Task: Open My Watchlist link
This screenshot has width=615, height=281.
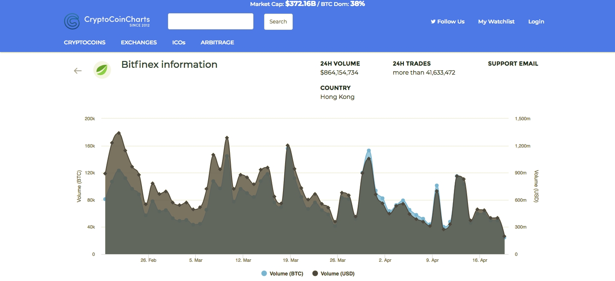Action: tap(496, 21)
